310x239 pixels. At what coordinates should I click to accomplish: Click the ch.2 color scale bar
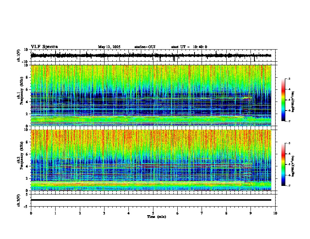[x=283, y=164]
